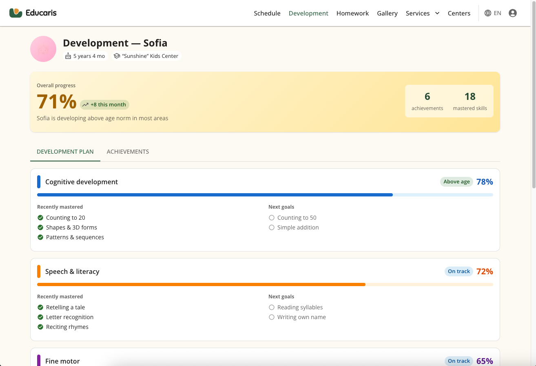Click the globe language icon

click(x=487, y=13)
